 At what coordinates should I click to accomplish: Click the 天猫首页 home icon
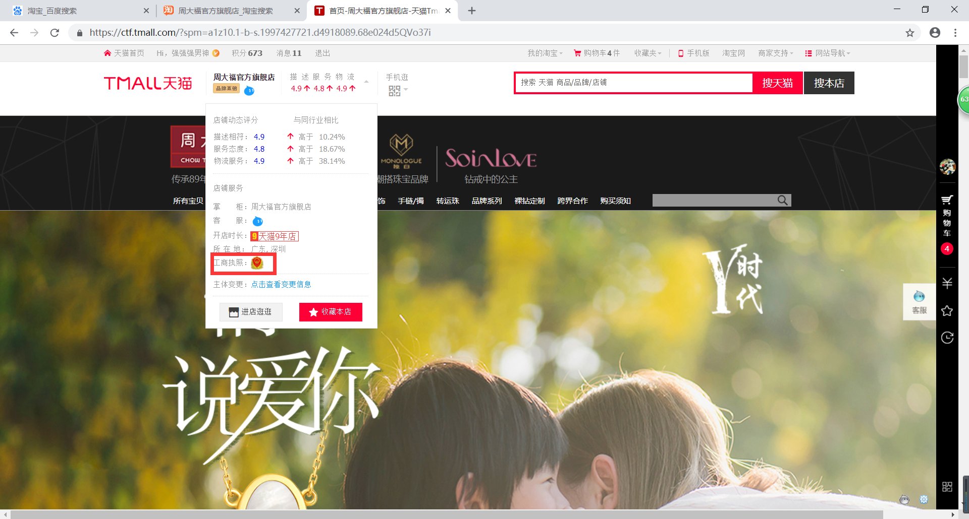(107, 52)
